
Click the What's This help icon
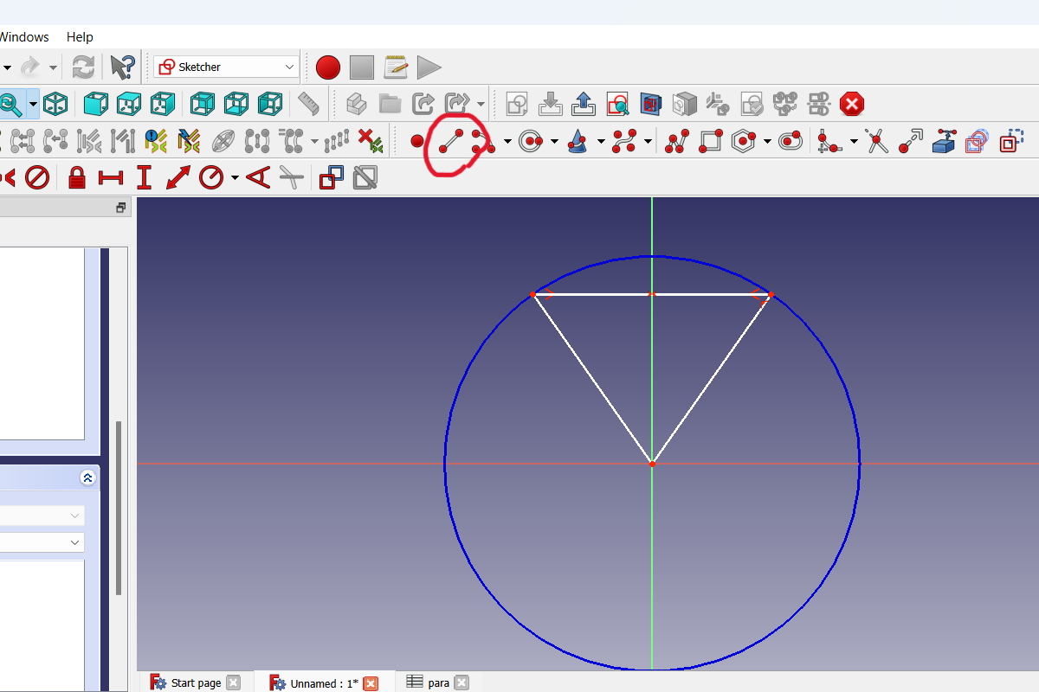[x=122, y=67]
